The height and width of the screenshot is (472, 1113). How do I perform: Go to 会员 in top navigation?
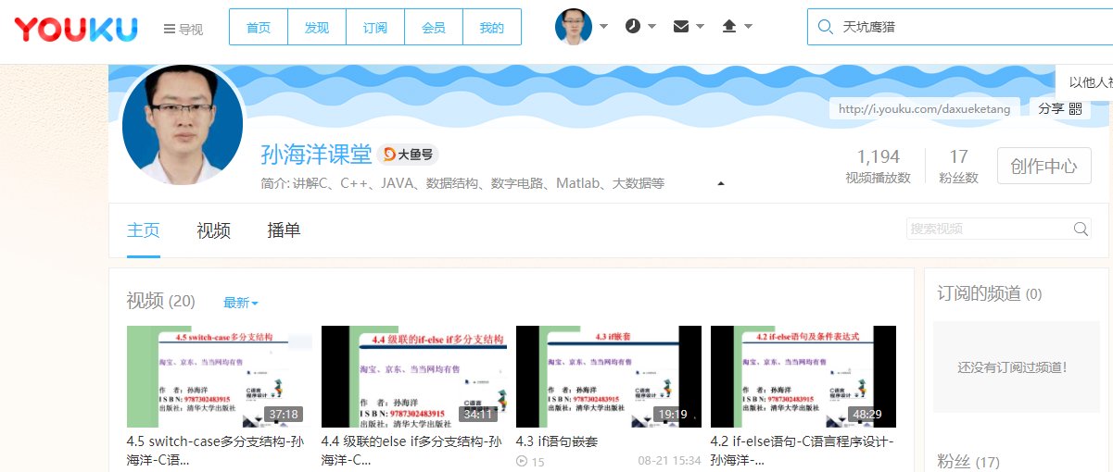point(434,28)
